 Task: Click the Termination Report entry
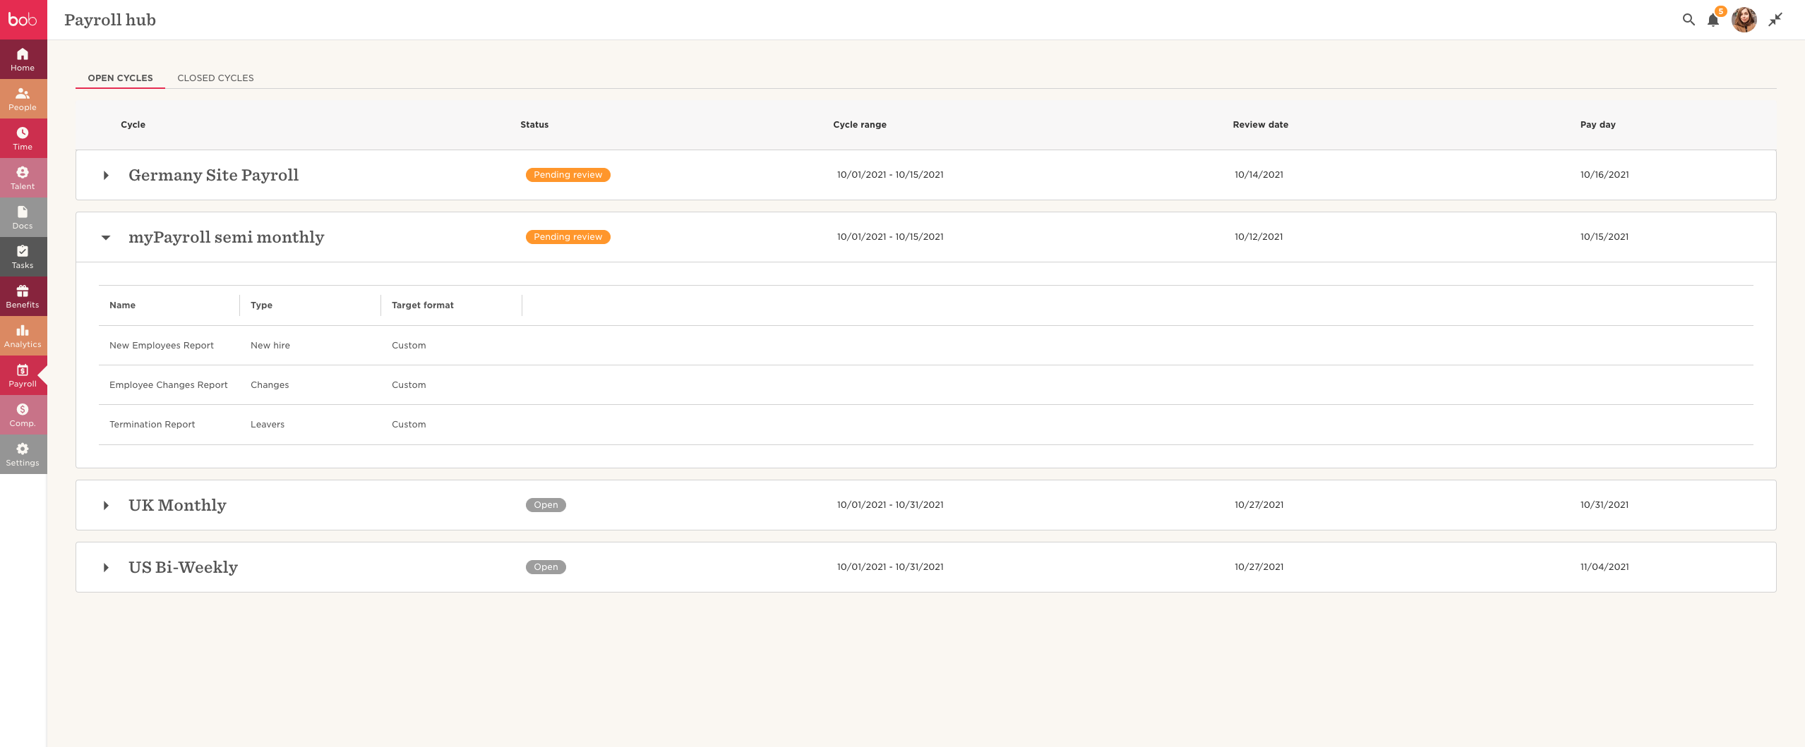pos(152,424)
